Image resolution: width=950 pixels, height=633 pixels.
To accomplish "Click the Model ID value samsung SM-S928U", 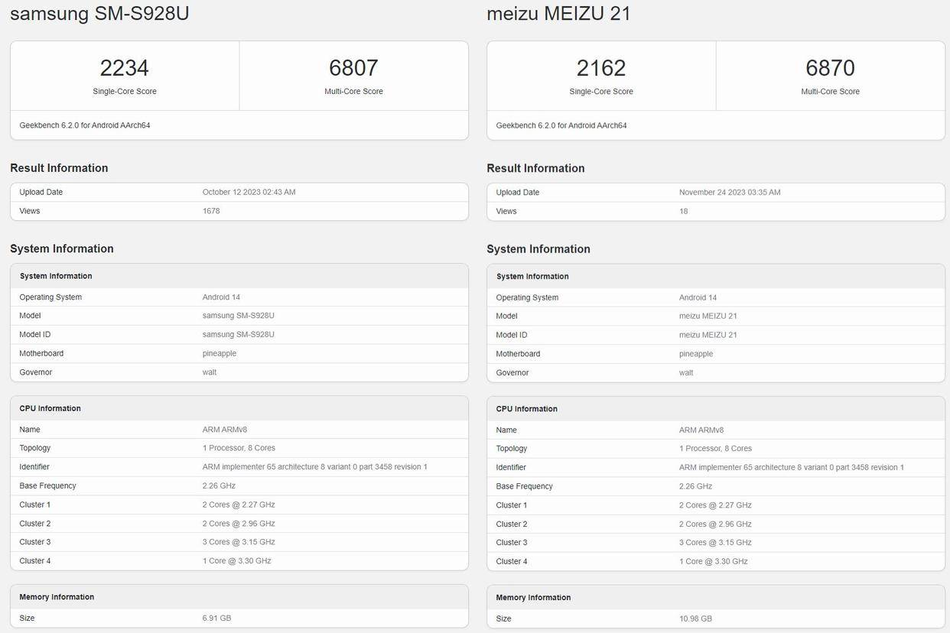I will tap(238, 335).
